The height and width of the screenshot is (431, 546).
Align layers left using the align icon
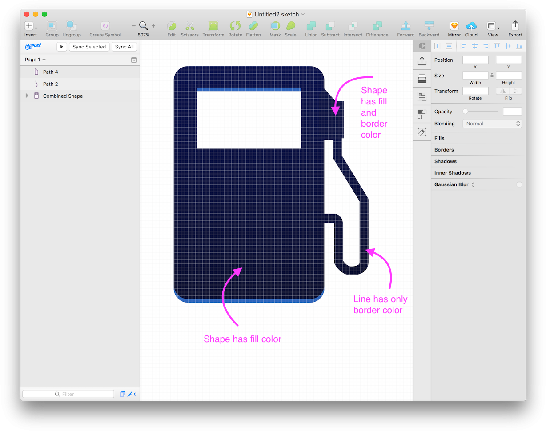pos(464,46)
